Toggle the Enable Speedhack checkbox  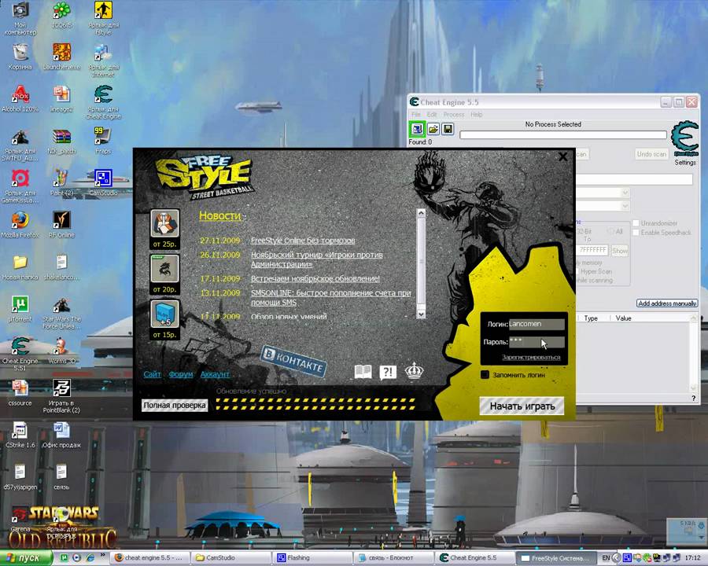tap(636, 233)
